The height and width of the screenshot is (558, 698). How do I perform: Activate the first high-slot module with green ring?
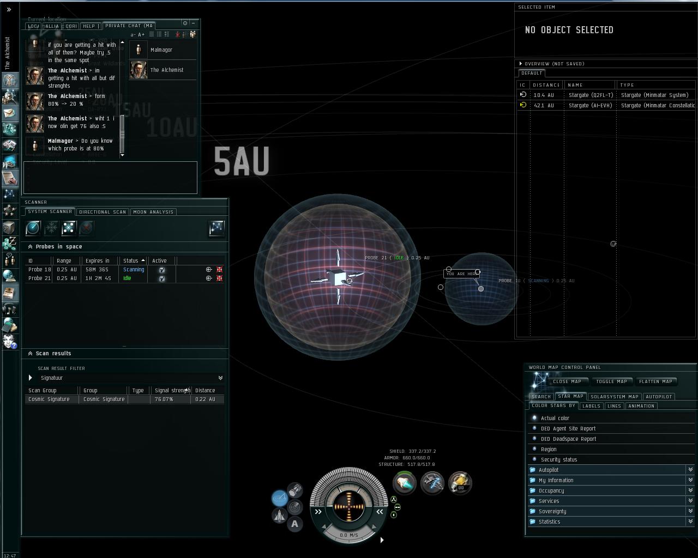point(404,482)
